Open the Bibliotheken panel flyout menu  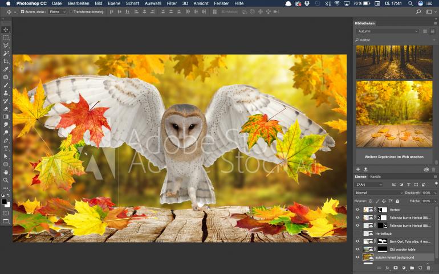(x=436, y=23)
